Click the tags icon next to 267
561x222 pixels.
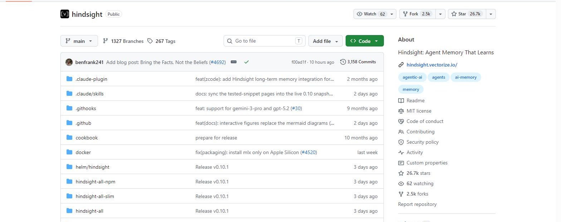point(150,41)
